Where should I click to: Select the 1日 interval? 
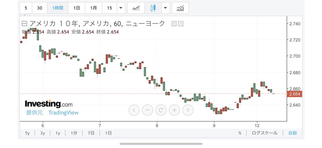tap(76, 8)
